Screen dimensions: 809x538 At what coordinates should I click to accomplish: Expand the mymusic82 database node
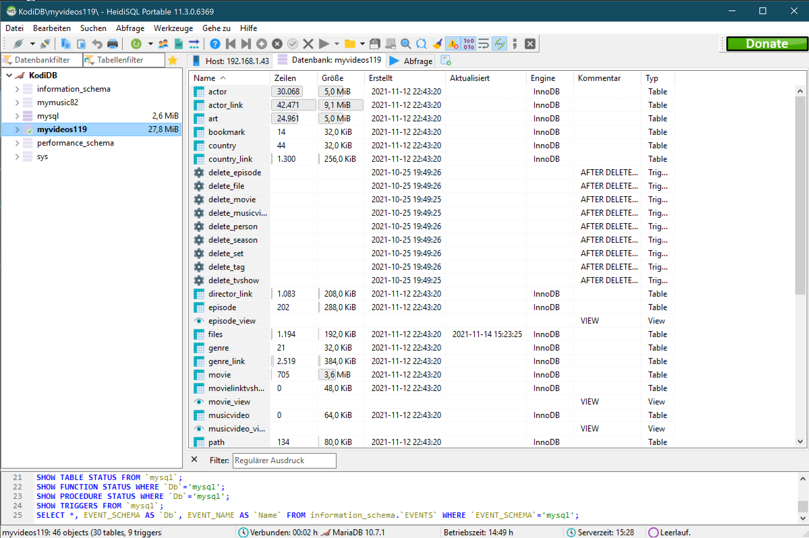[x=17, y=102]
